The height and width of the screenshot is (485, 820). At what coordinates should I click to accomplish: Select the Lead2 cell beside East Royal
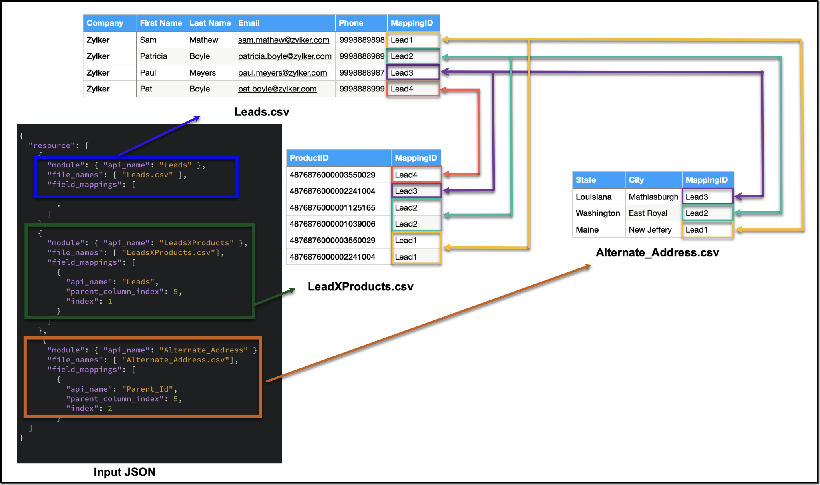(x=707, y=213)
